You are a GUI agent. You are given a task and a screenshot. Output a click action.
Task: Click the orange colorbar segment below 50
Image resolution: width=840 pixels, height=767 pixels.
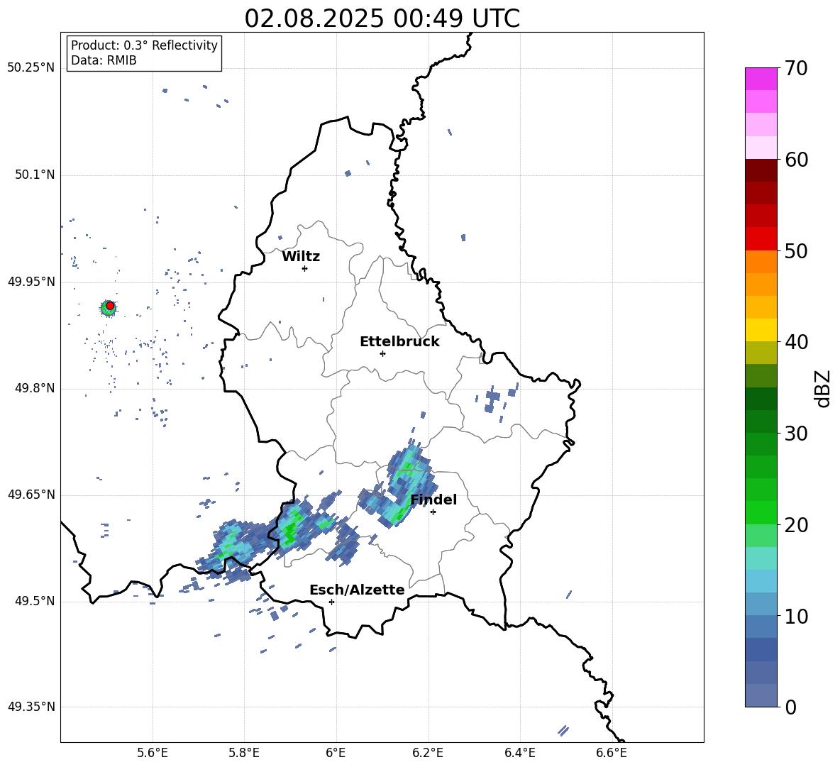[761, 262]
